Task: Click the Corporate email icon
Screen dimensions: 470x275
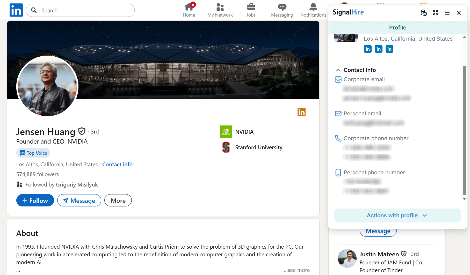Action: pos(338,79)
